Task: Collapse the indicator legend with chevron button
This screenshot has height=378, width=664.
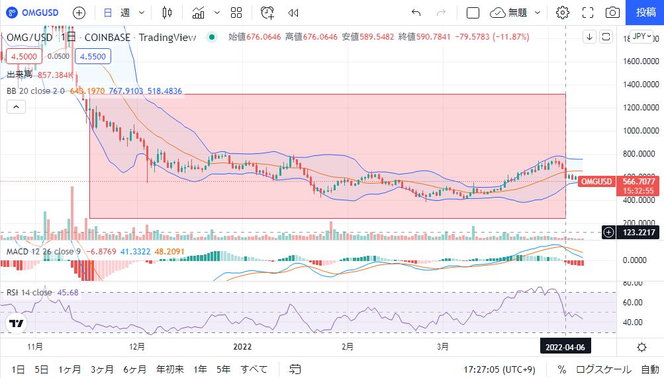Action: [x=17, y=106]
